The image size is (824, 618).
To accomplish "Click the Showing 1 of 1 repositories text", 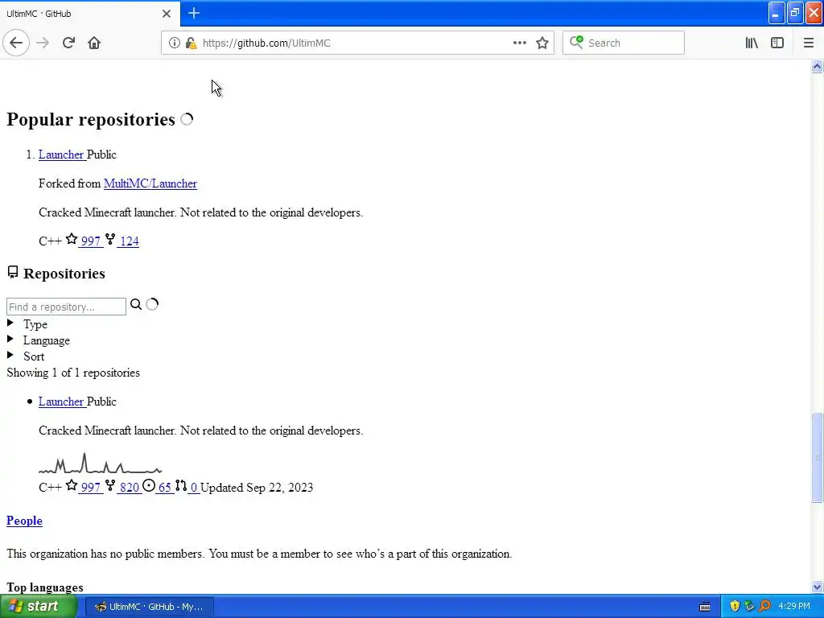I will [x=73, y=373].
